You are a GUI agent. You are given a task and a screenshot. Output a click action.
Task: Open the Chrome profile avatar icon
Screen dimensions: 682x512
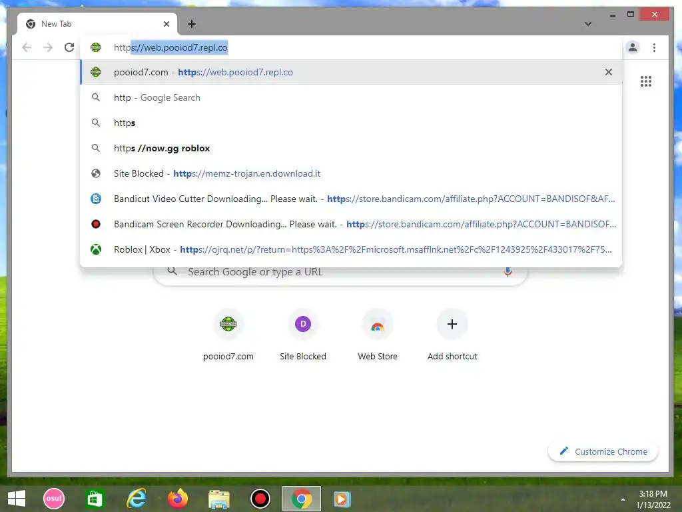[x=633, y=47]
